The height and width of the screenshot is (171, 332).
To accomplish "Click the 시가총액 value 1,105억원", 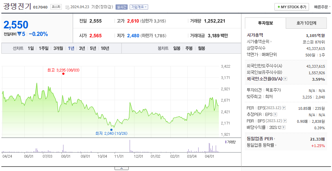I will [315, 36].
